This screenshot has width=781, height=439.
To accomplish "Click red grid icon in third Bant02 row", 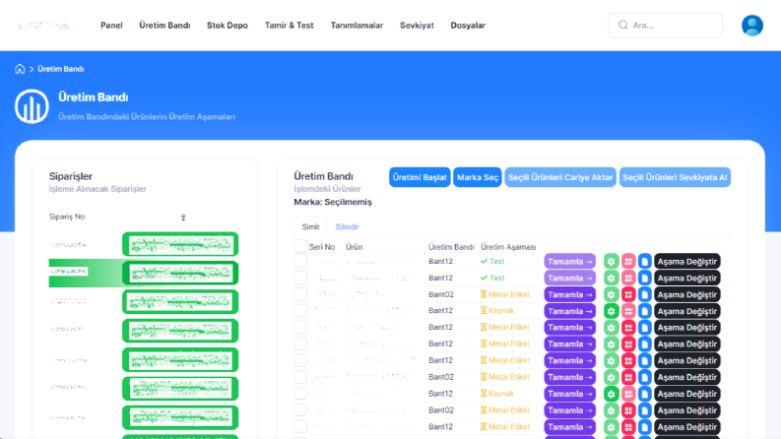I will point(628,410).
